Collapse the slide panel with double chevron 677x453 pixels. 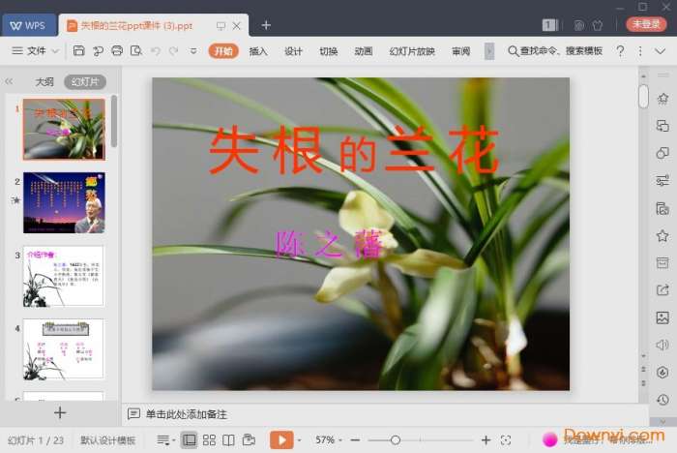[x=9, y=81]
